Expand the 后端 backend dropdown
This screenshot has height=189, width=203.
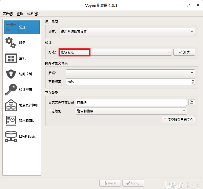click(x=130, y=73)
